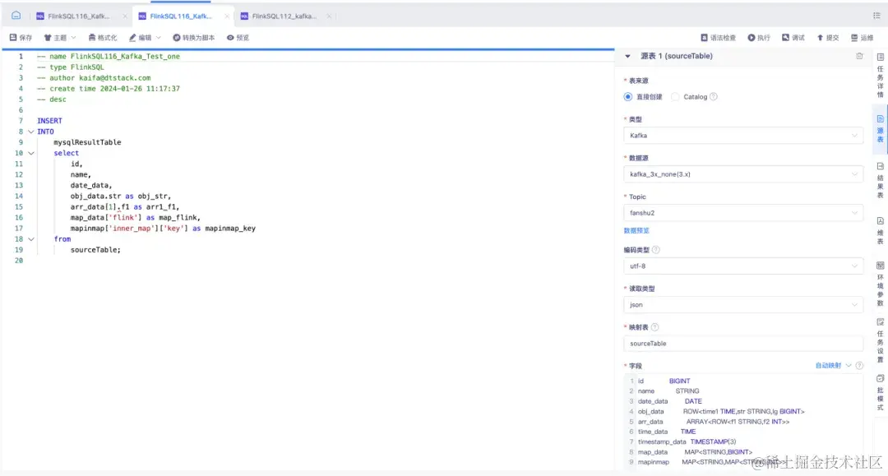This screenshot has width=888, height=476.
Task: Collapse code fold at line 10 select
Action: point(31,153)
